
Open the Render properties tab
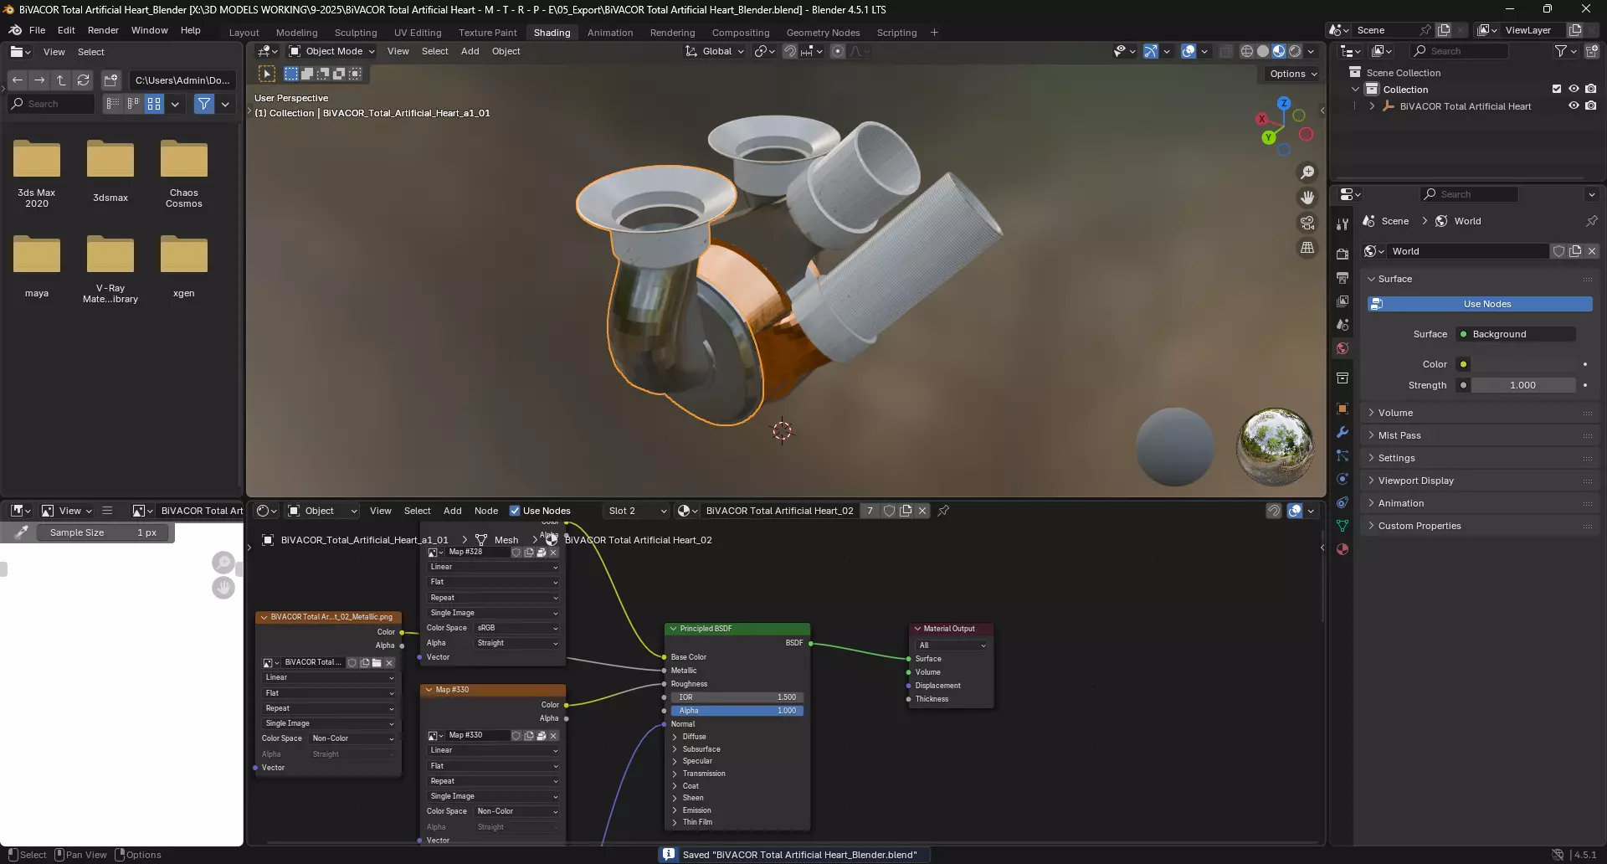point(1343,254)
